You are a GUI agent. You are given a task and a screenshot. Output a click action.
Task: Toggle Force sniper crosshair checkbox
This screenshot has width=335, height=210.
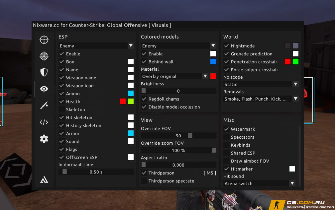tap(226, 70)
